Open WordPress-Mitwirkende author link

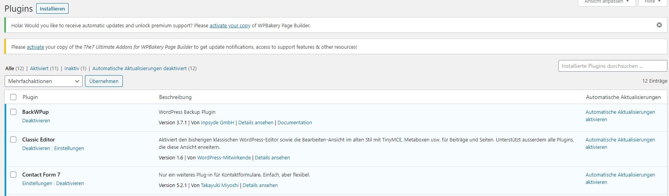(x=224, y=157)
